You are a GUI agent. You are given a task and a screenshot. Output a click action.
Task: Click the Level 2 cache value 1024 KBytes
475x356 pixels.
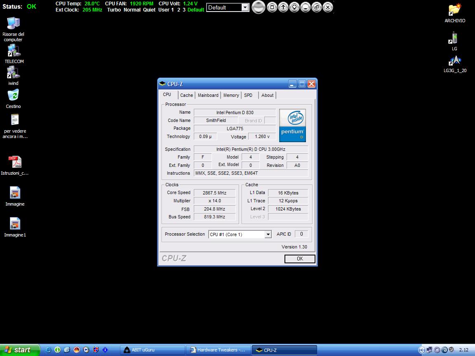[288, 209]
